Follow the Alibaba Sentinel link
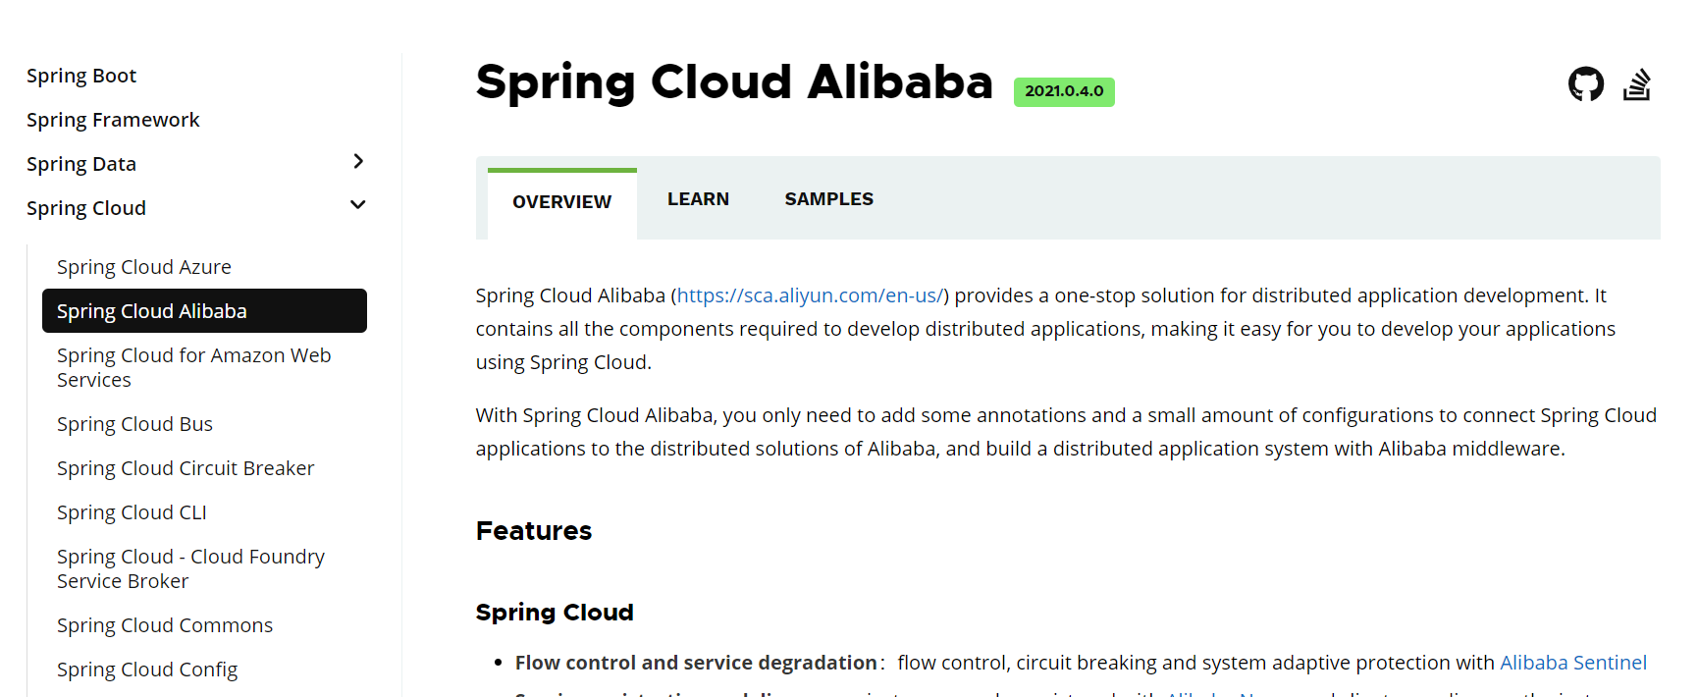Viewport: 1698px width, 697px height. (1573, 663)
